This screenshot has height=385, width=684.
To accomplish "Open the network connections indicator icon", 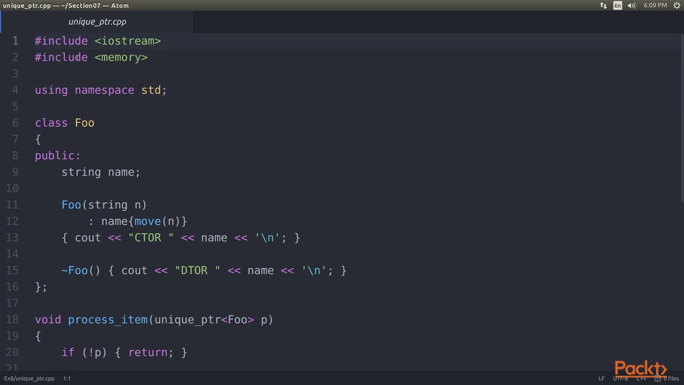I will pos(603,5).
